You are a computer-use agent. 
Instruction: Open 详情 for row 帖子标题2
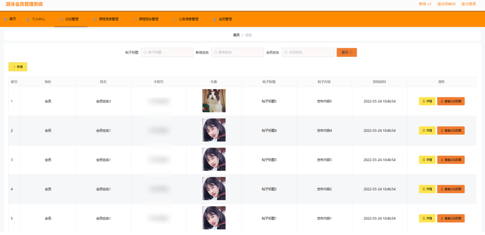[427, 189]
